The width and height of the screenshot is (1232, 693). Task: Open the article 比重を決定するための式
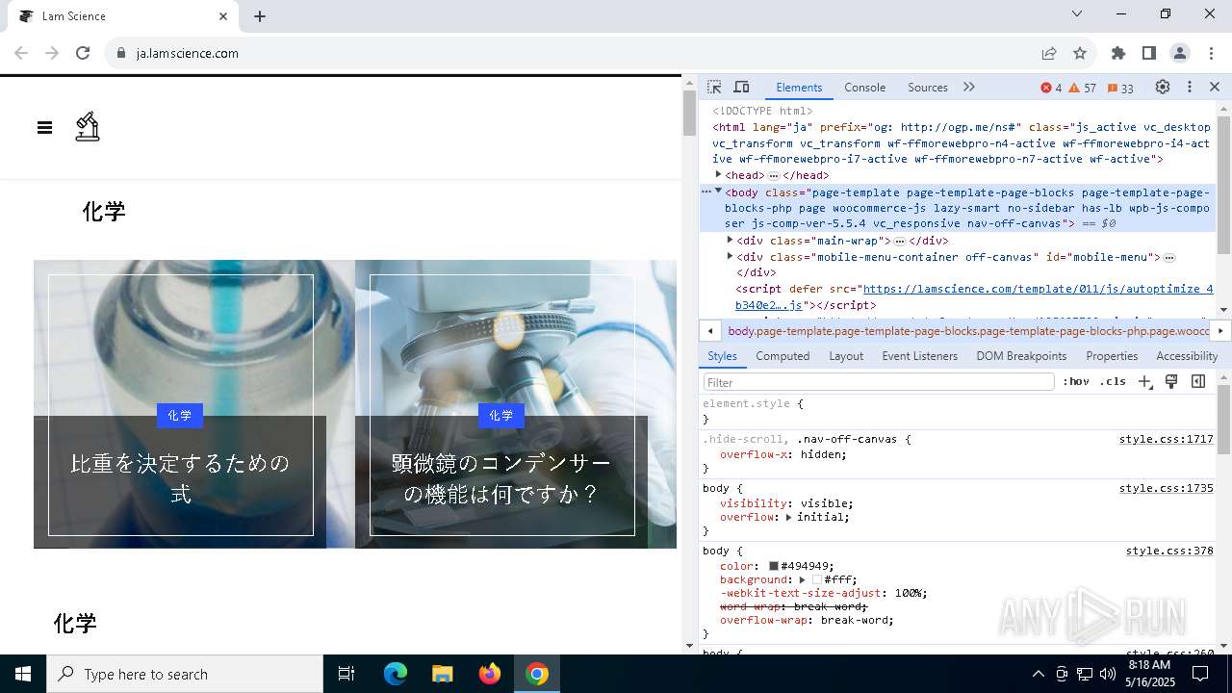180,478
